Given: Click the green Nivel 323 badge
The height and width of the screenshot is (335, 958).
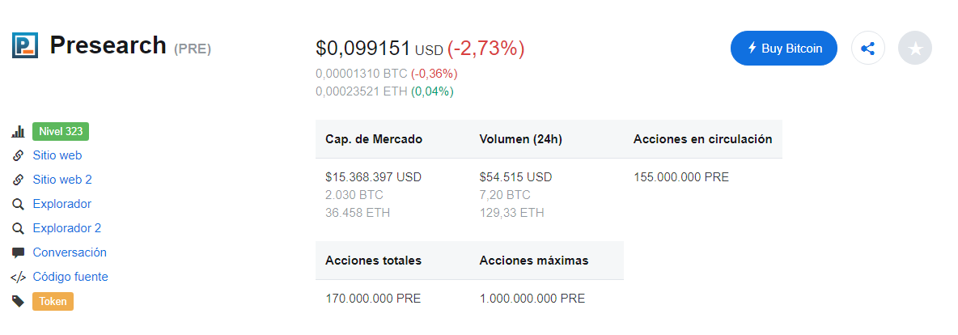Looking at the screenshot, I should (61, 131).
